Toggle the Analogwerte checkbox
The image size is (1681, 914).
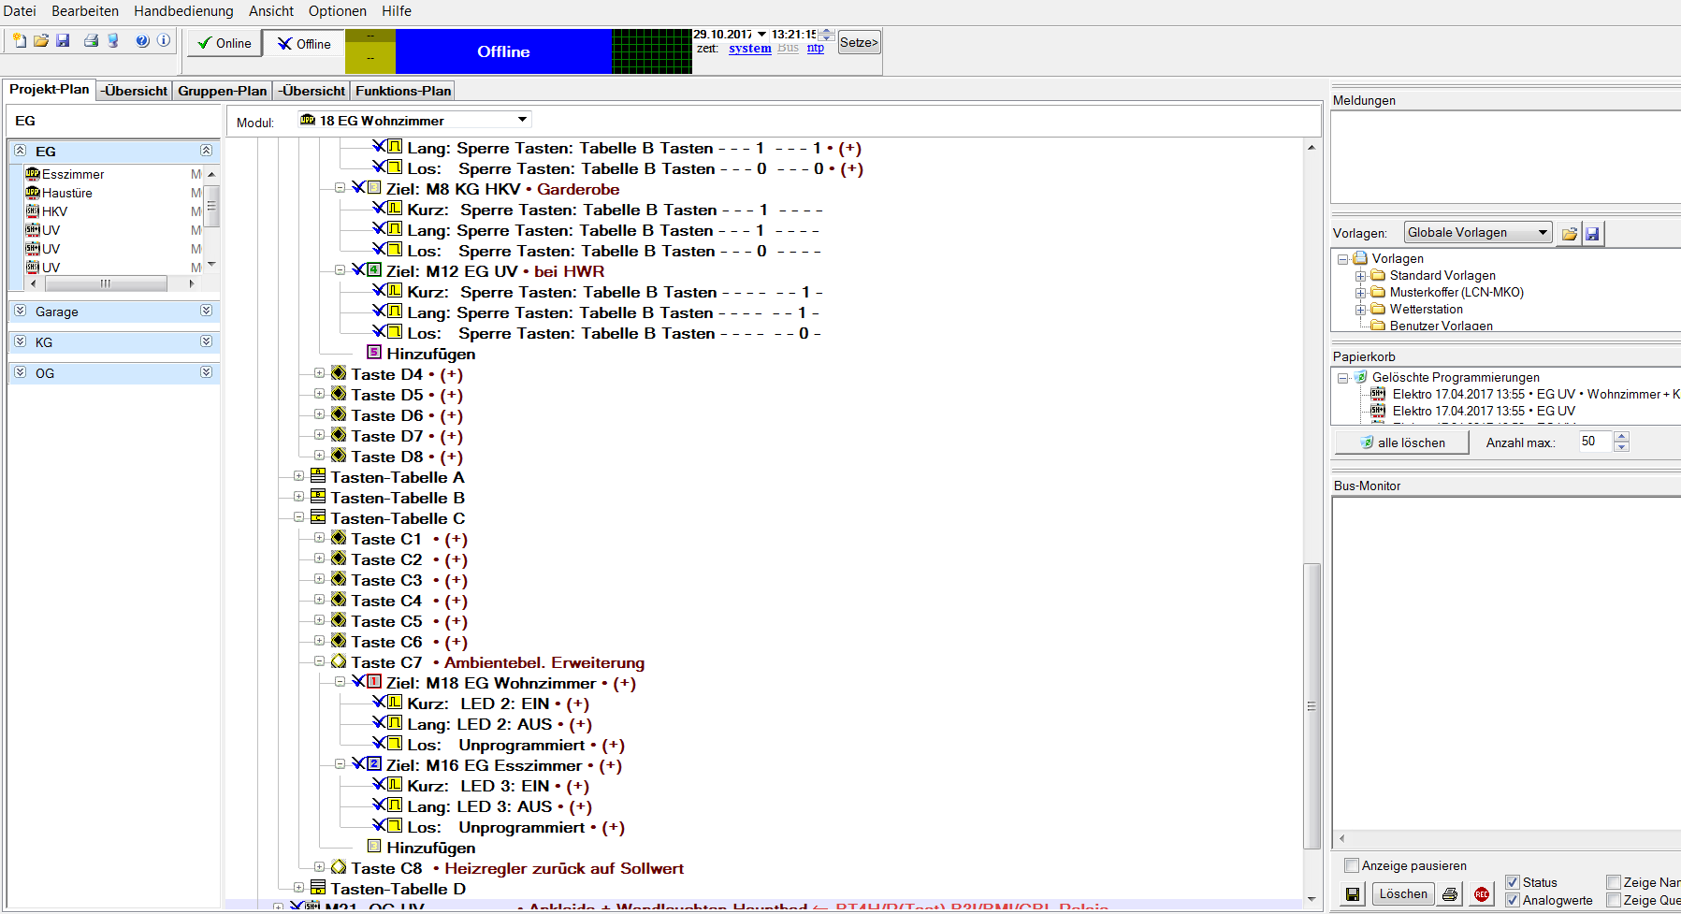[x=1513, y=900]
